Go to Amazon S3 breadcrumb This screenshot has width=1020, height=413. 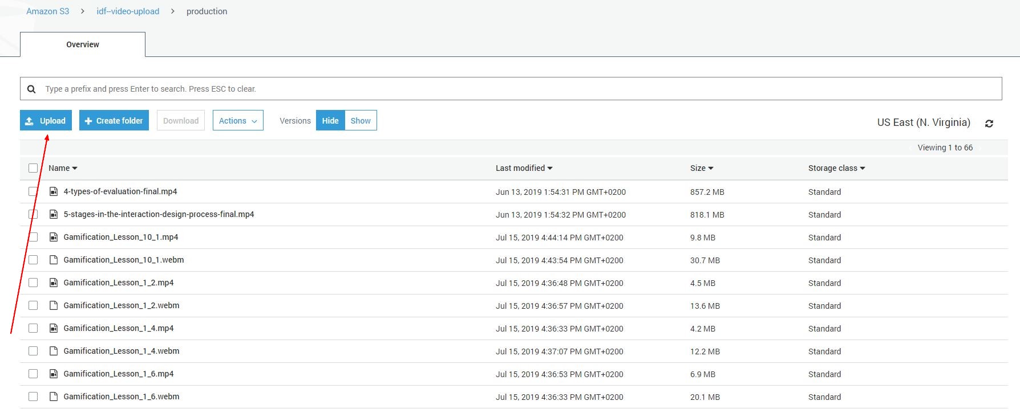[47, 11]
